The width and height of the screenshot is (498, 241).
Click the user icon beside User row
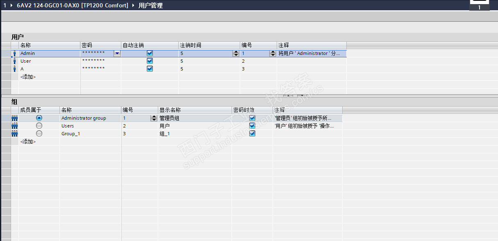pos(15,61)
